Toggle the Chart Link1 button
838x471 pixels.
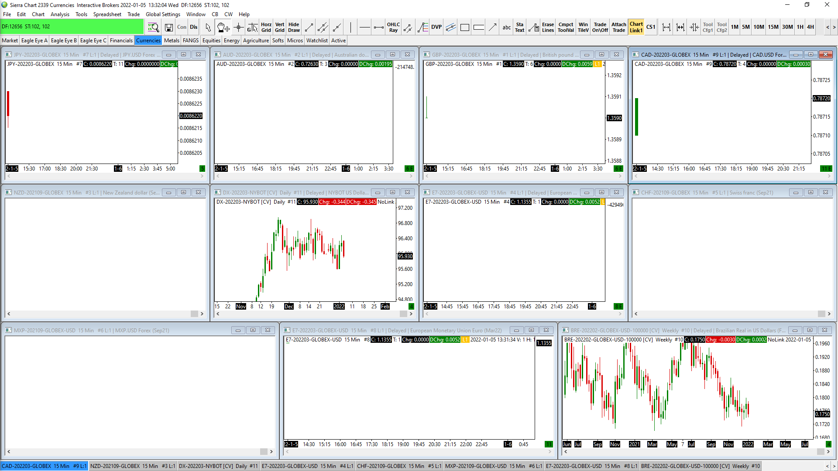pyautogui.click(x=636, y=27)
